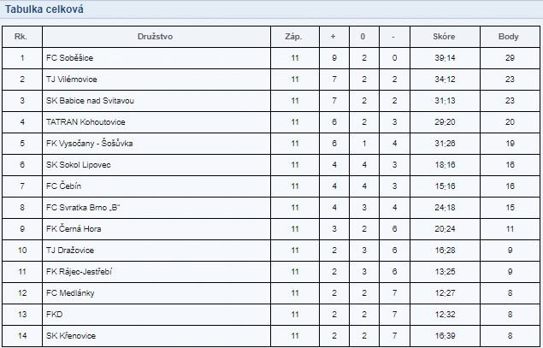The image size is (543, 348).
Task: Click TATRAN Kohoutovice team name
Action: point(86,122)
